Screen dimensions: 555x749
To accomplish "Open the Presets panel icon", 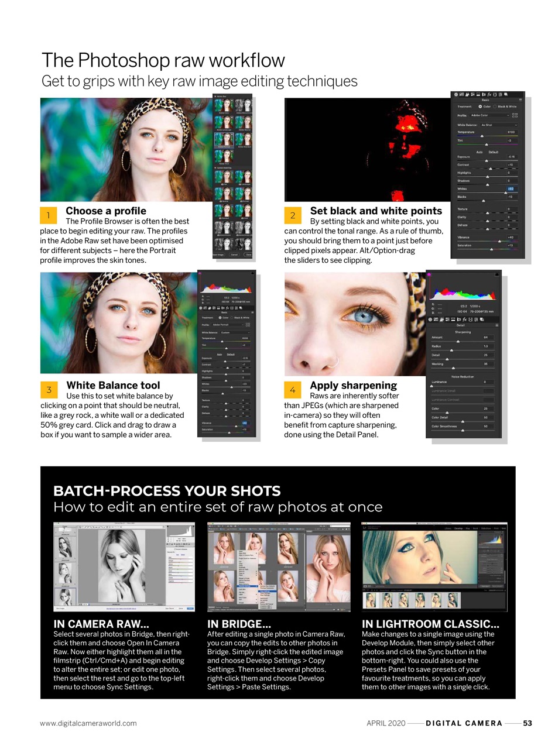I will (500, 94).
